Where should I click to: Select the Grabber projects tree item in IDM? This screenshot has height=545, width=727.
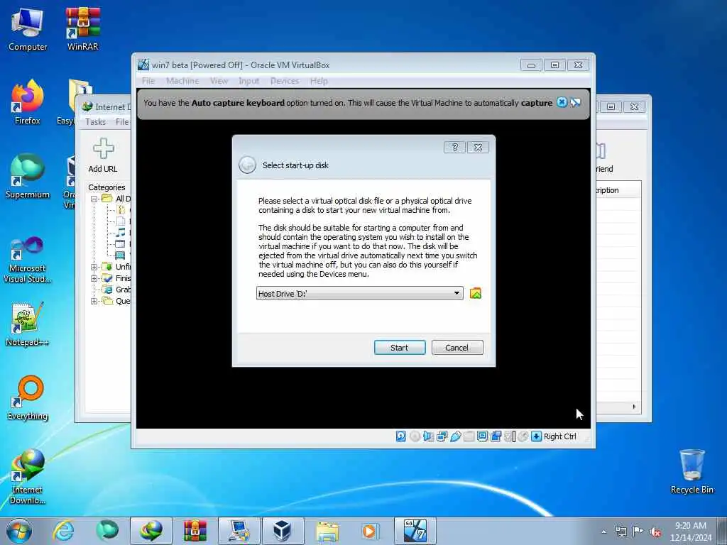(118, 290)
